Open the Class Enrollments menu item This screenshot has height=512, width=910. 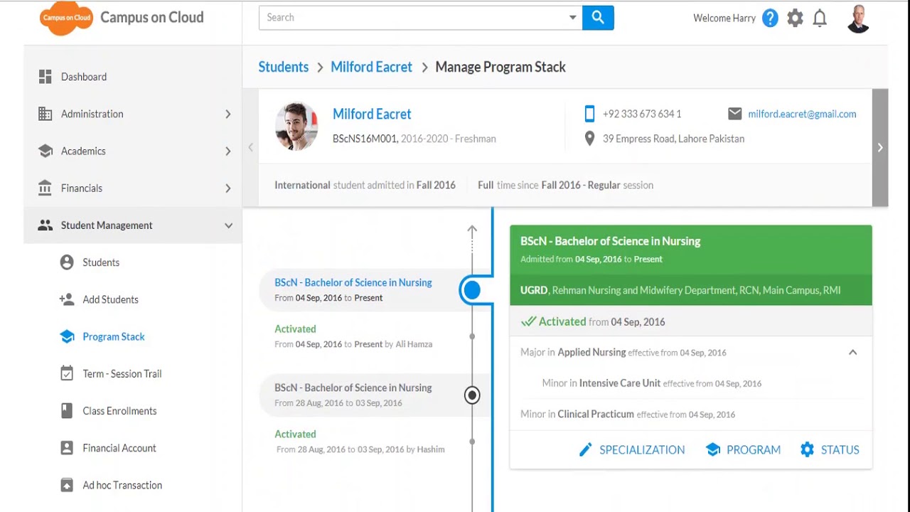[119, 411]
